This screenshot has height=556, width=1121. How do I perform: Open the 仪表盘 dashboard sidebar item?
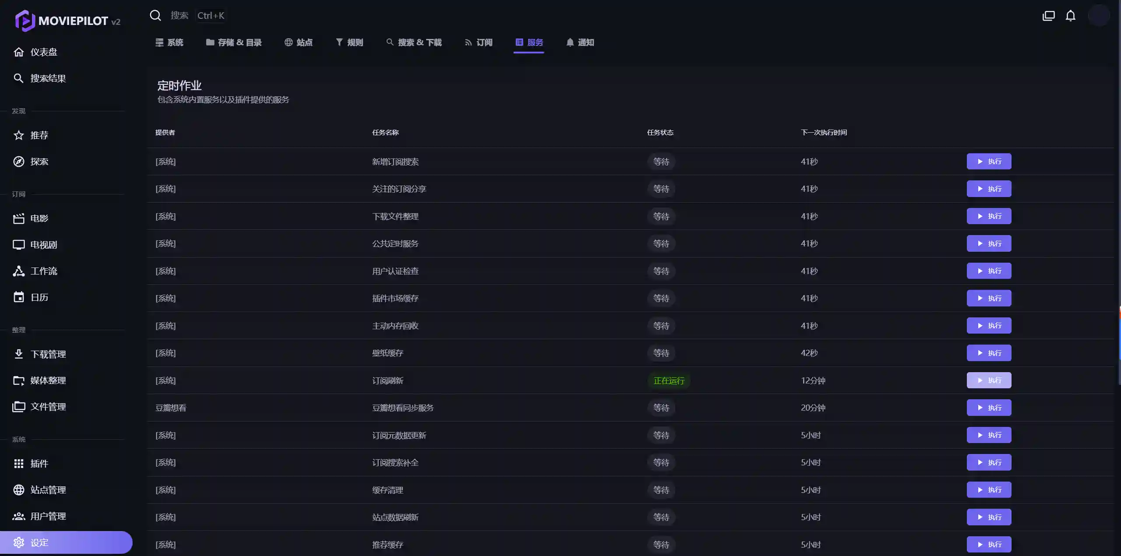43,52
